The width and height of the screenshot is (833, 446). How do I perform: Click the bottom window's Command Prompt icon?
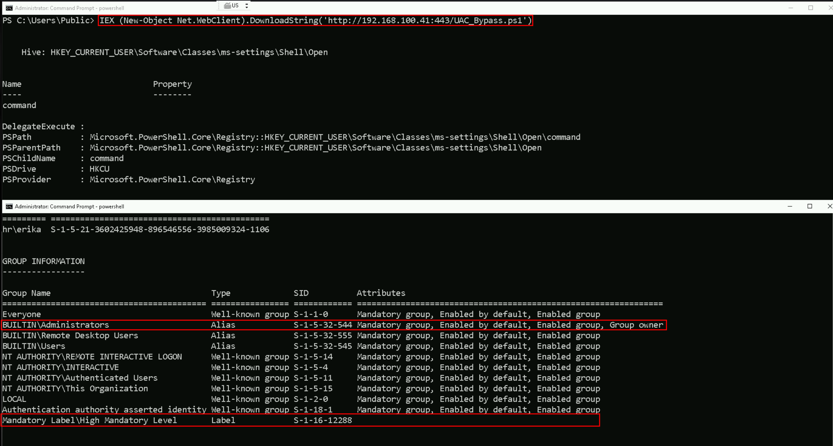(x=9, y=207)
